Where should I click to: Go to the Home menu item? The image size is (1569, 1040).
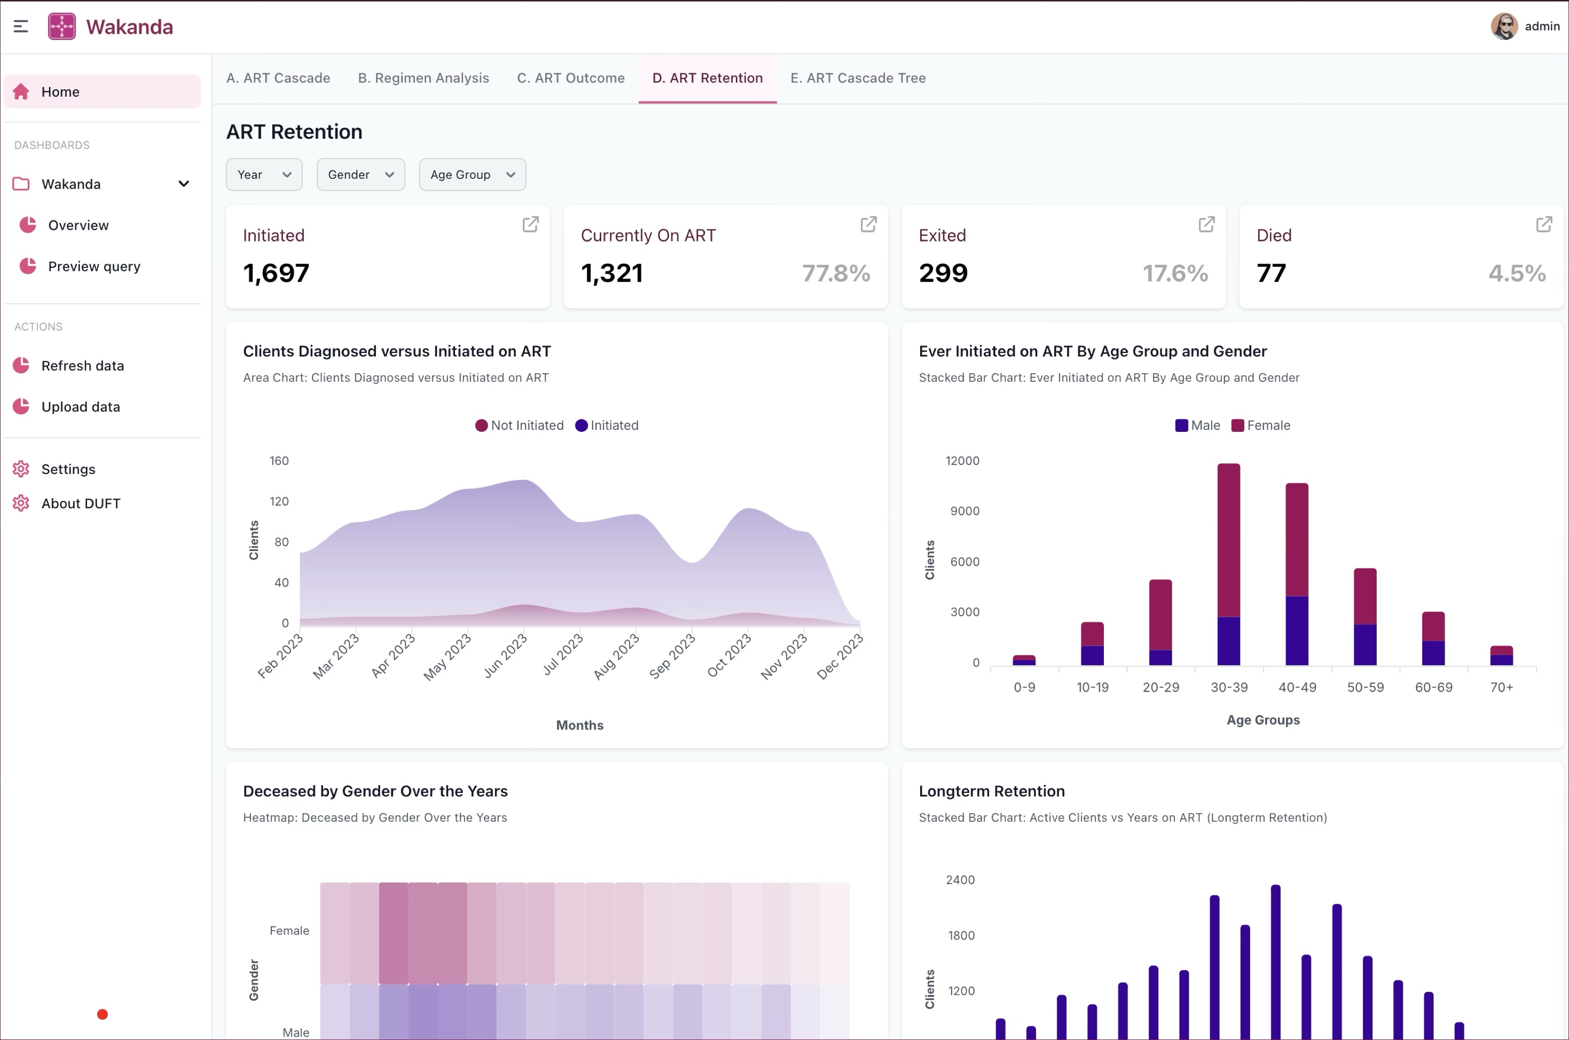click(x=102, y=92)
